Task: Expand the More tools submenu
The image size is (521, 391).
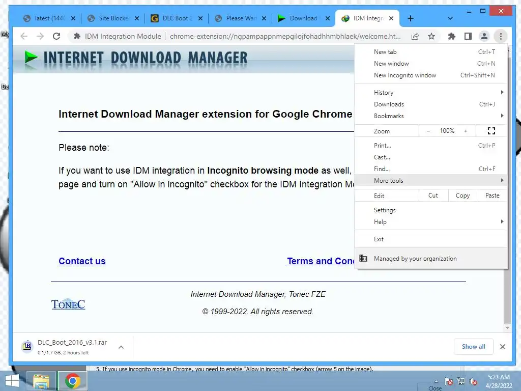Action: coord(430,181)
